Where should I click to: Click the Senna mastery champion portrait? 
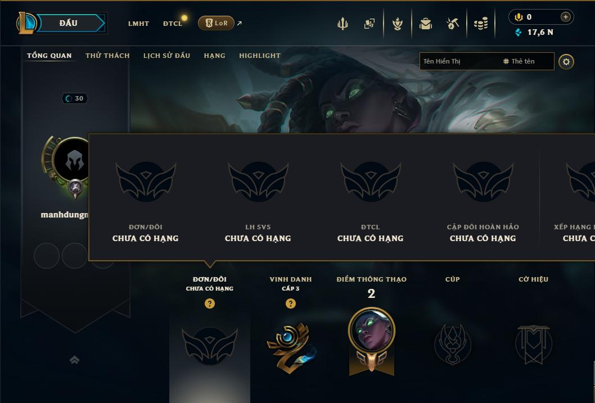point(372,330)
